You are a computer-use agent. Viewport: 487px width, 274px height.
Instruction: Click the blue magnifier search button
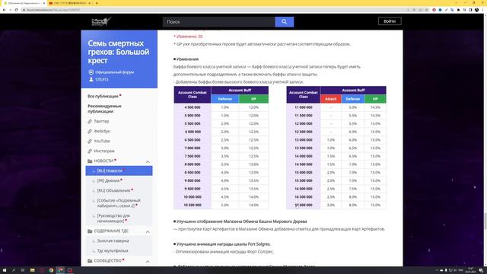tap(284, 22)
